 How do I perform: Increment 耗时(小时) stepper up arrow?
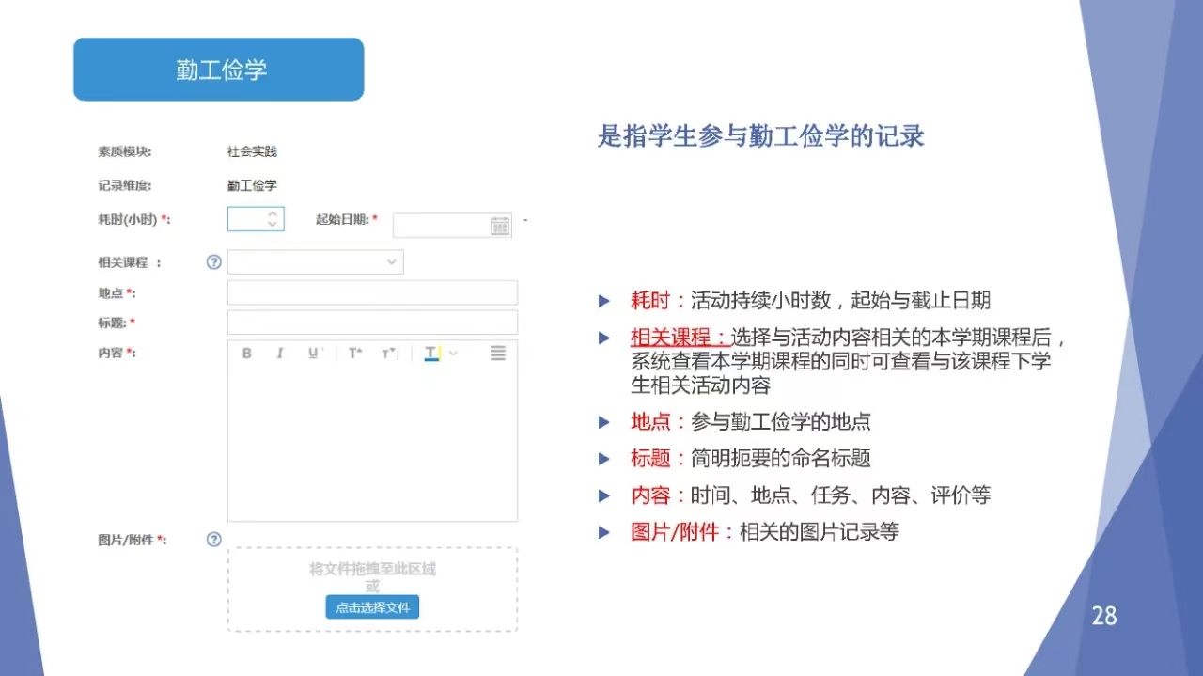tap(273, 213)
